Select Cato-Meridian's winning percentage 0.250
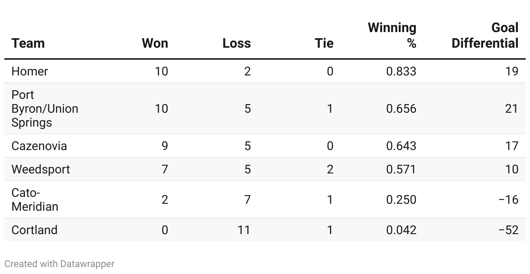This screenshot has height=274, width=530. click(401, 199)
